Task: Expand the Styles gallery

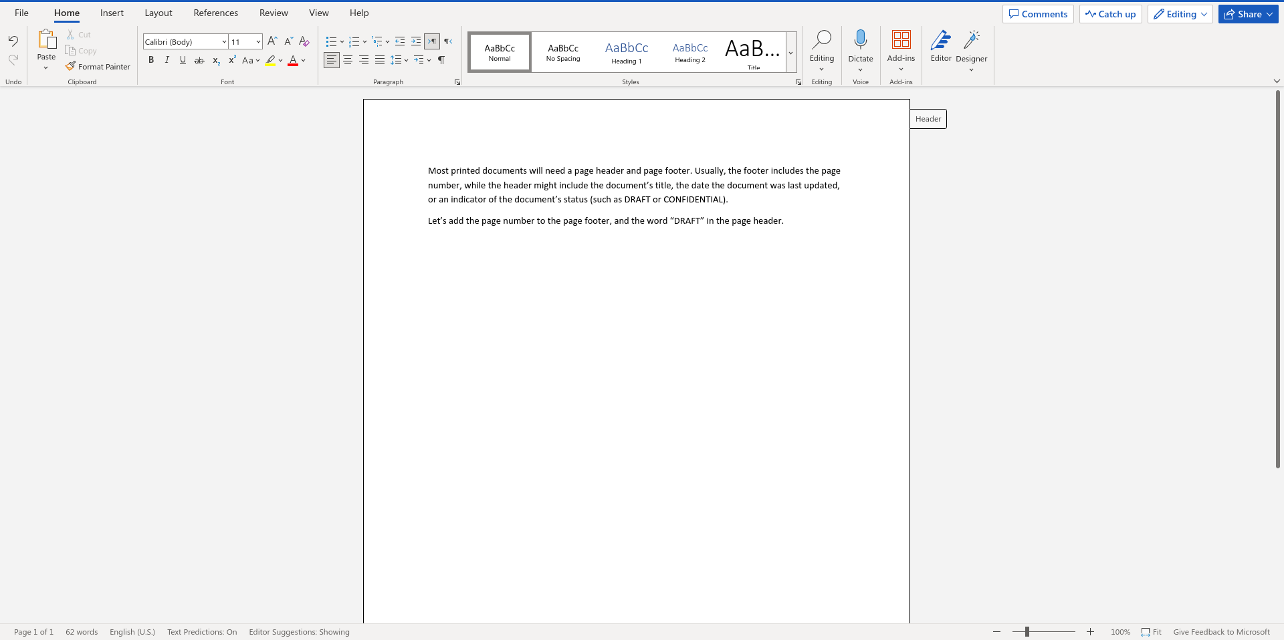Action: (791, 52)
